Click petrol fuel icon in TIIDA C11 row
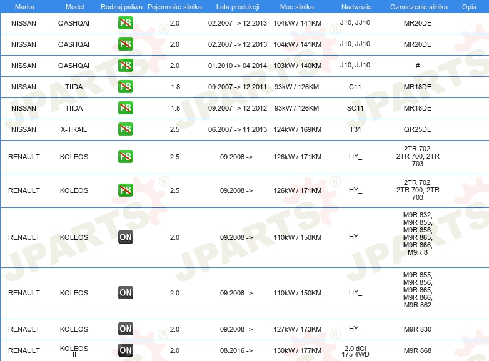489x361 pixels. pos(125,87)
